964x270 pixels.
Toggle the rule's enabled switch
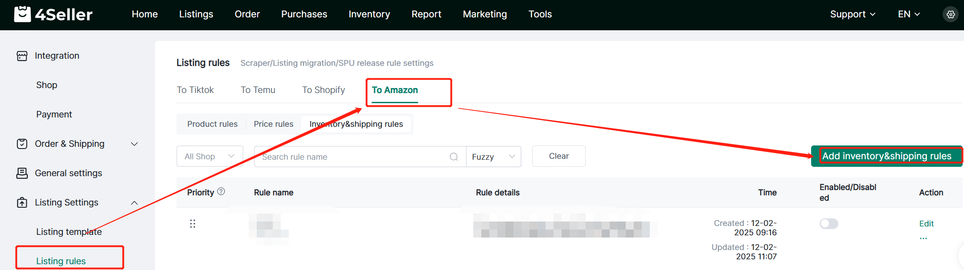tap(829, 223)
